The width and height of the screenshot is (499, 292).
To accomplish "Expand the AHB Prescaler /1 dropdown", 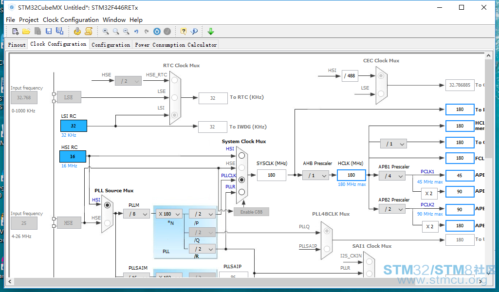I will pyautogui.click(x=315, y=175).
